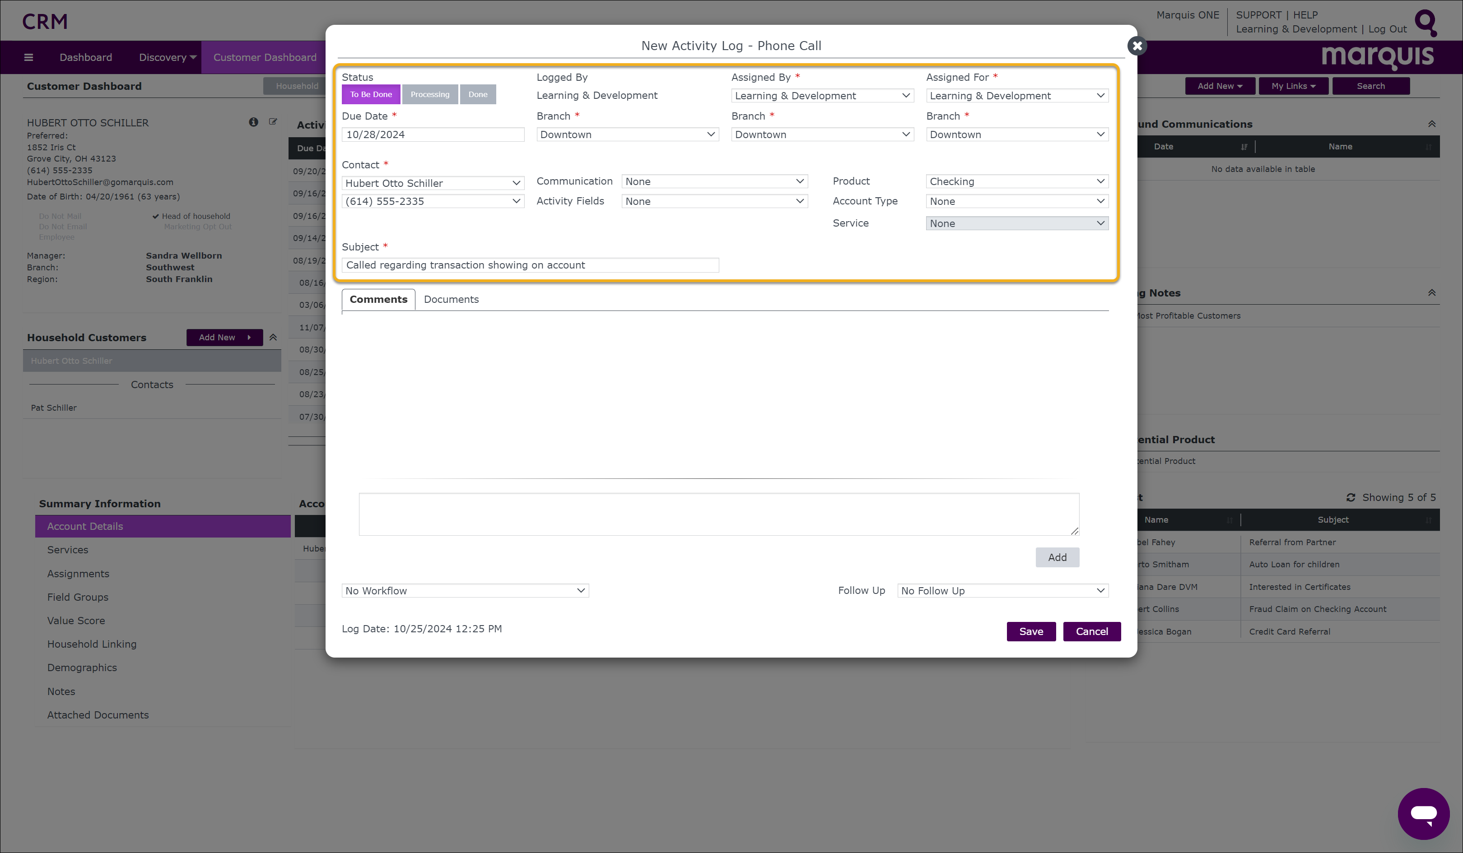Open the hamburger navigation menu
1463x853 pixels.
click(28, 57)
